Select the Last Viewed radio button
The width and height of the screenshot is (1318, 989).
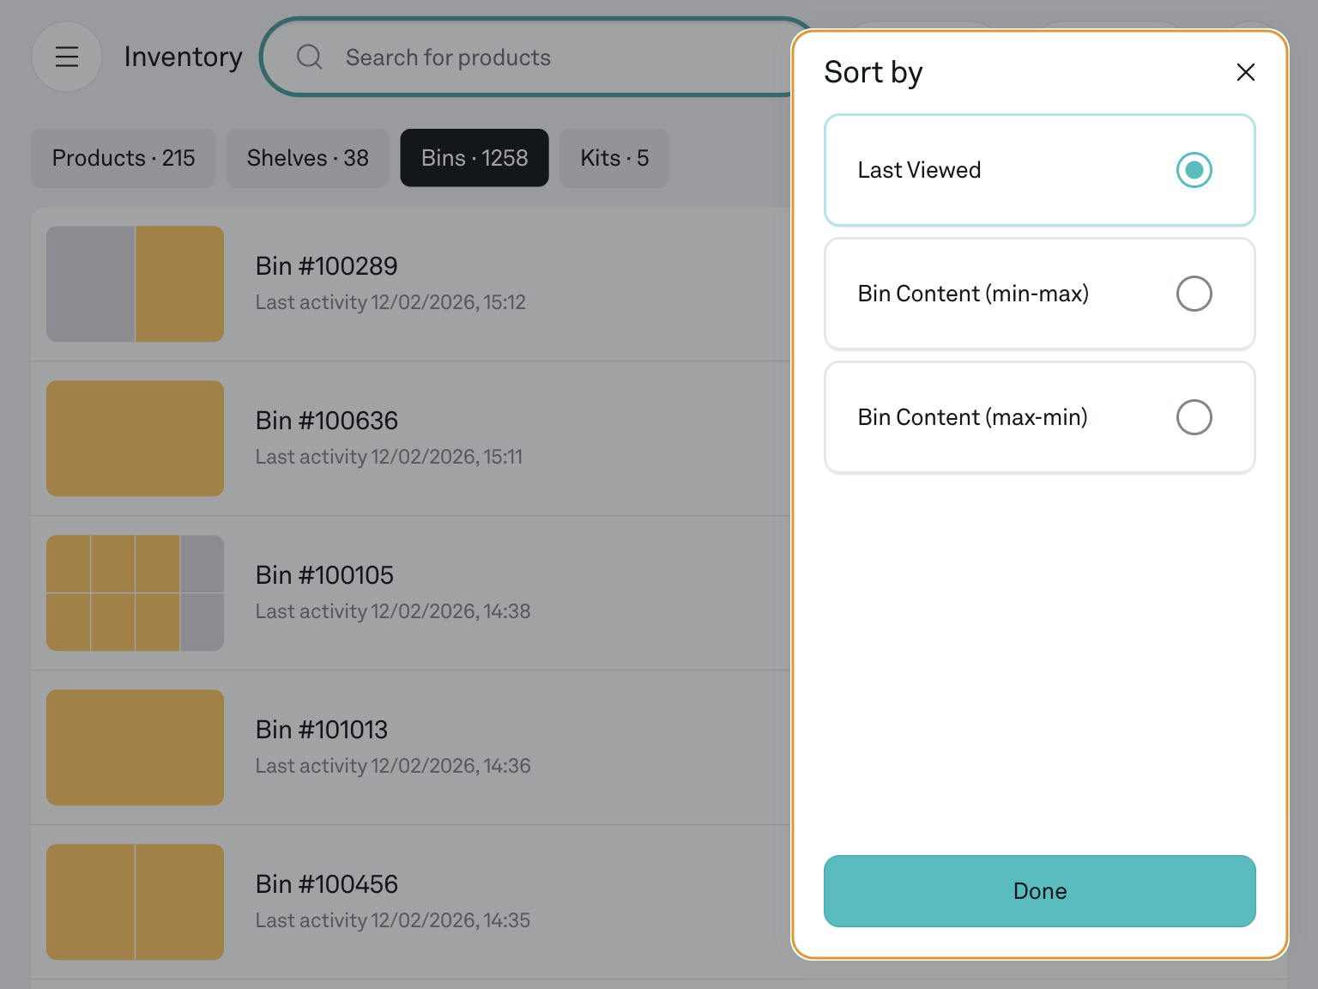(1194, 170)
